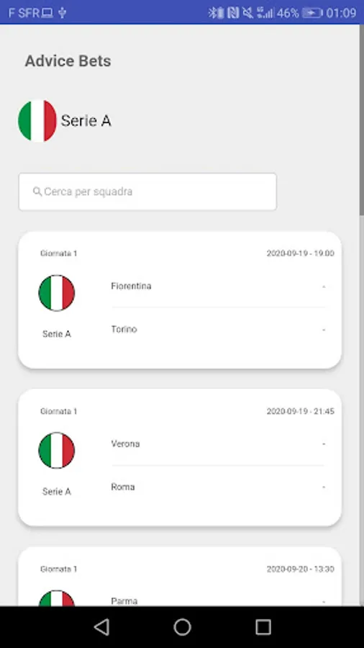Tap the Serie A league heading
364x648 pixels.
tap(86, 121)
